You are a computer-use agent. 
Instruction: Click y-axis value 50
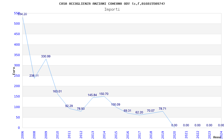coord(18,117)
